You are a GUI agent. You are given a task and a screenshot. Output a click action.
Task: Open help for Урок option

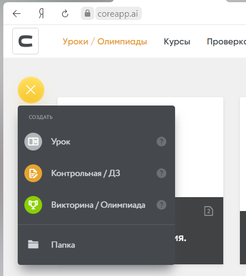[161, 142]
